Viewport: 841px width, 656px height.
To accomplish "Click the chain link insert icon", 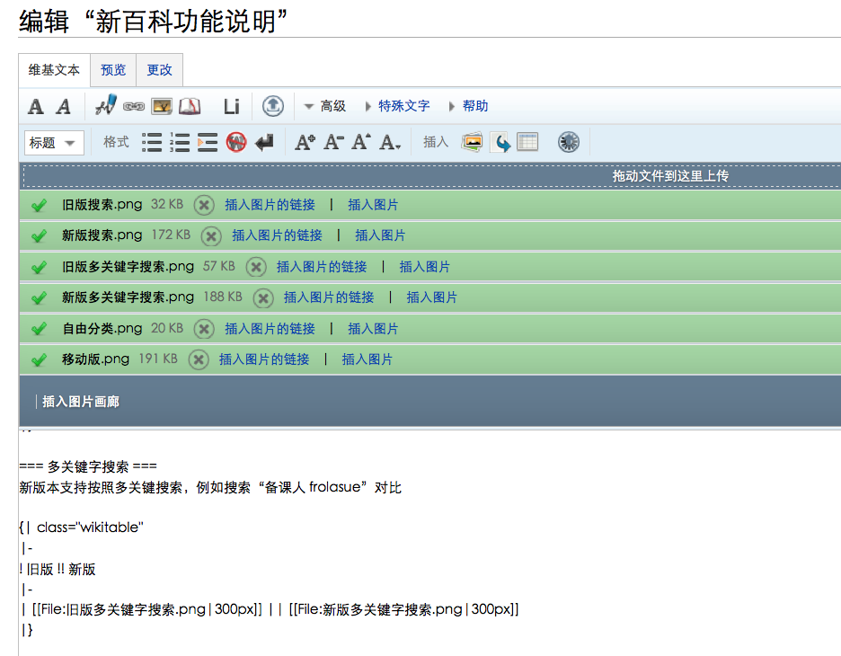I will [x=134, y=107].
